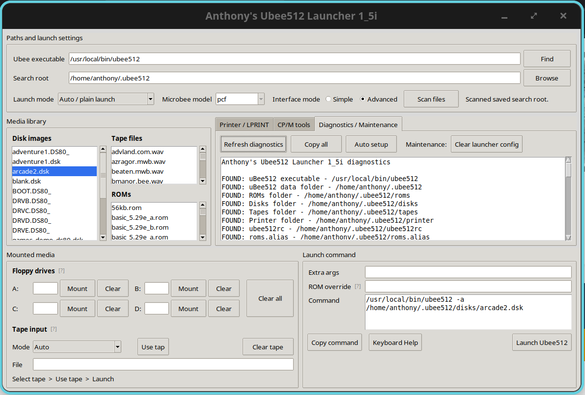Mount disk in drive D
The image size is (585, 395).
click(189, 309)
